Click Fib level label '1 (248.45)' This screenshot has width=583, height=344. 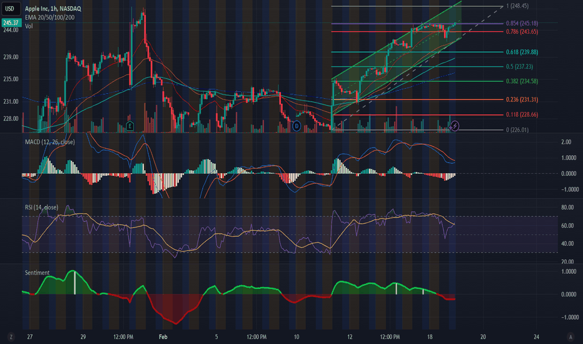[x=517, y=6]
